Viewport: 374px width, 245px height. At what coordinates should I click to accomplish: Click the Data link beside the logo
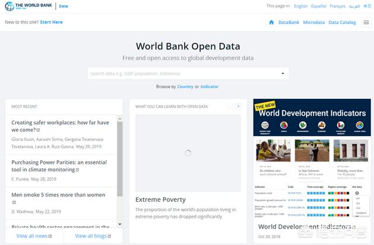[x=63, y=6]
